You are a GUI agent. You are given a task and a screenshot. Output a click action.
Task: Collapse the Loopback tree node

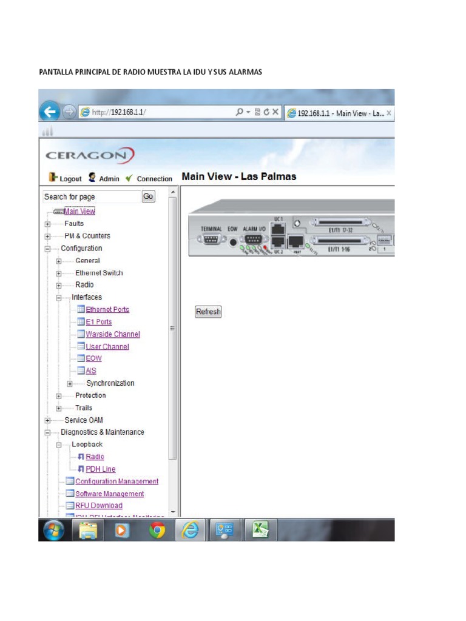pyautogui.click(x=59, y=445)
